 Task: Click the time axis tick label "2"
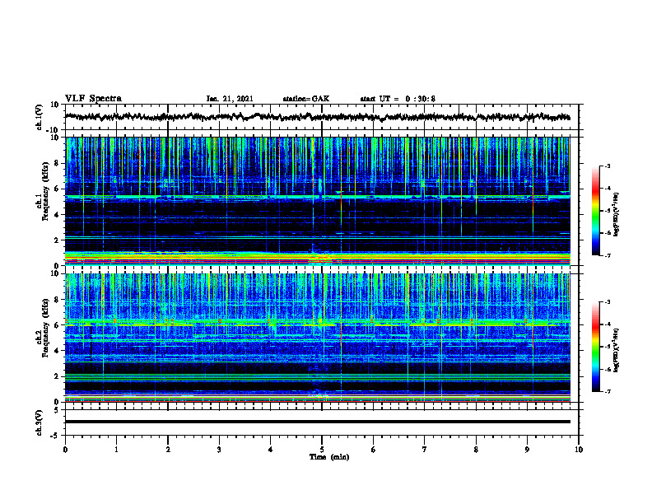click(168, 450)
